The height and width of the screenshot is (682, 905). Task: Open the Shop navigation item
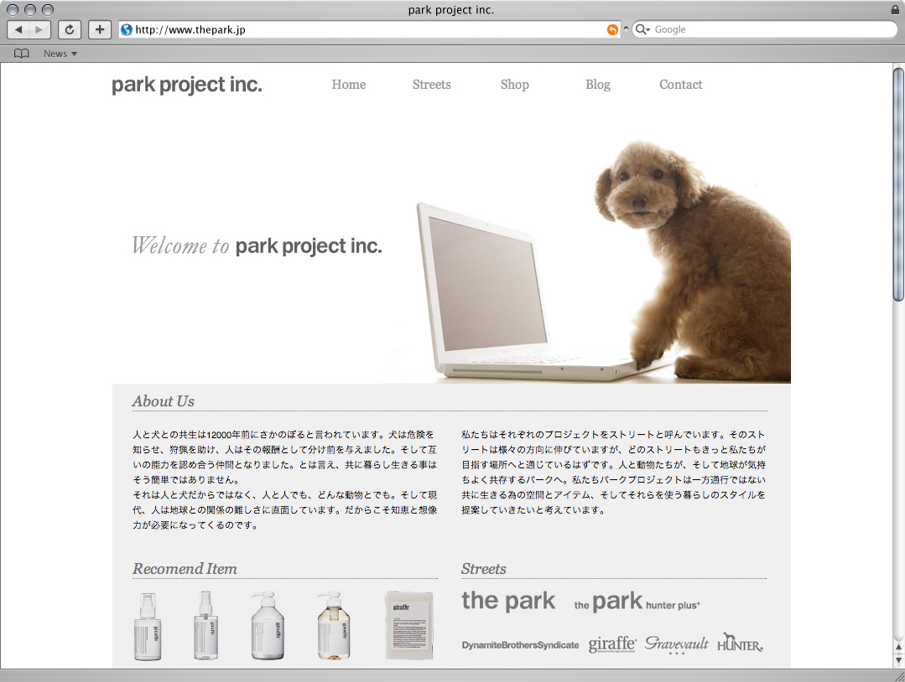tap(514, 85)
